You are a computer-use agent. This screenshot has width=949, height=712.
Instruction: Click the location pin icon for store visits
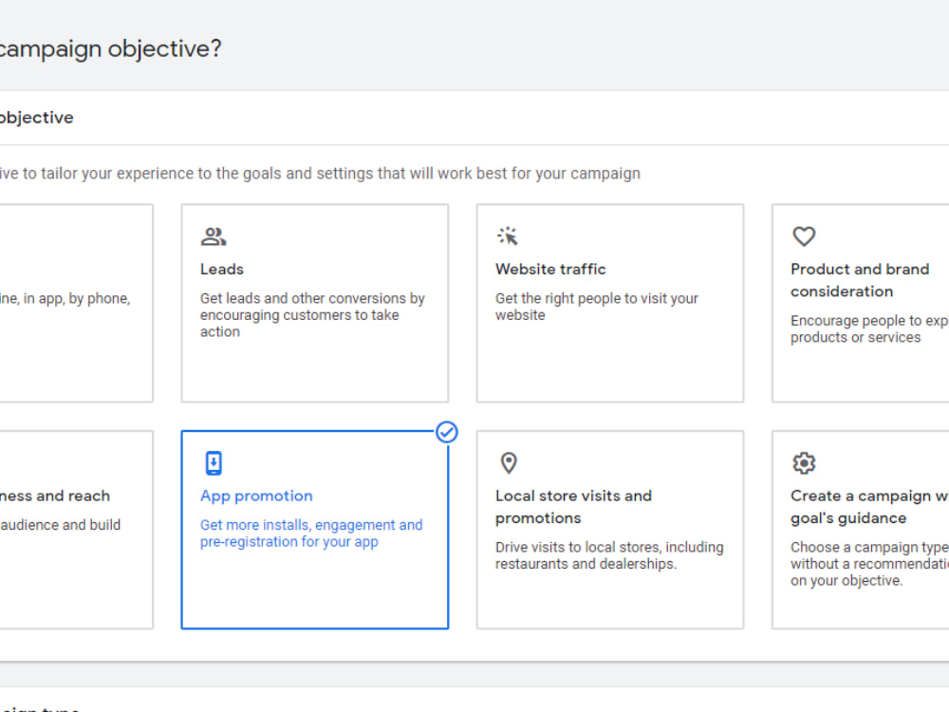[509, 463]
